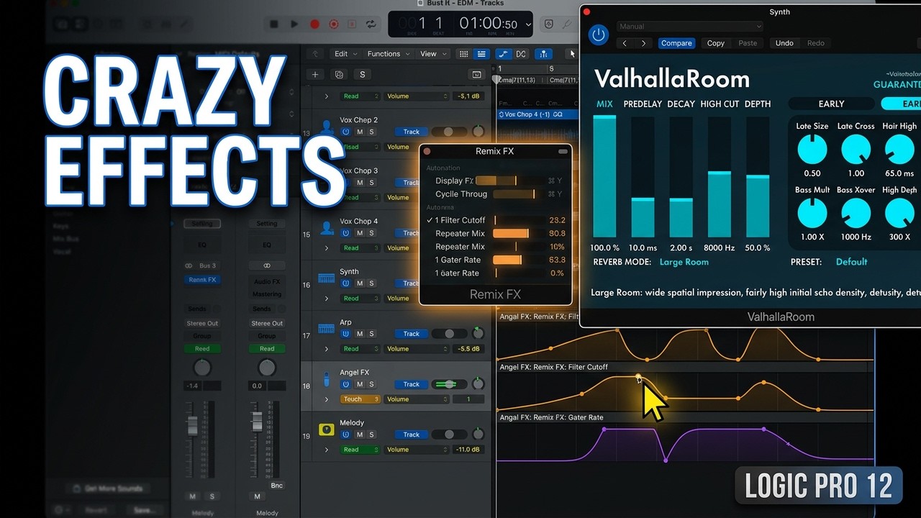
Task: Open the Melody automation Read dropdown
Action: [x=360, y=450]
